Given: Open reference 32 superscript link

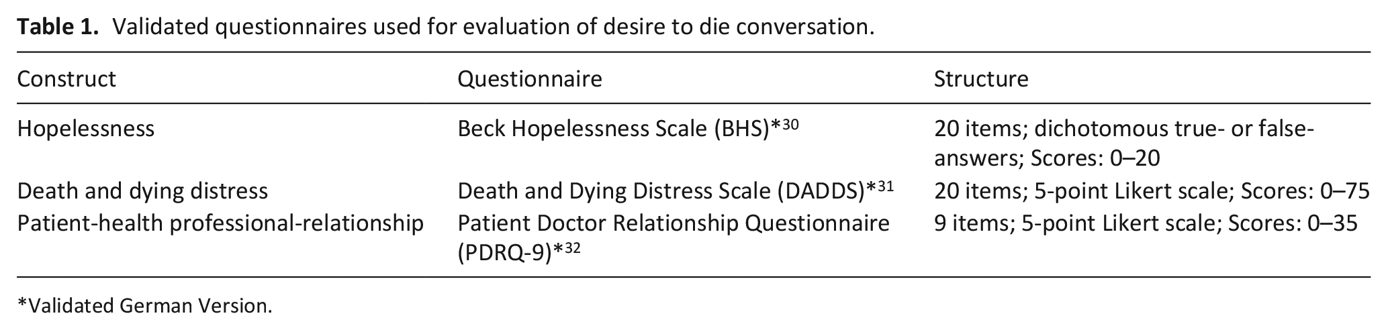Looking at the screenshot, I should point(571,249).
